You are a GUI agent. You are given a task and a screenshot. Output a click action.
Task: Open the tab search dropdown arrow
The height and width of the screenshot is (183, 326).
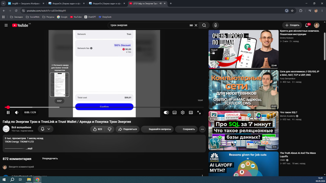coord(4,4)
